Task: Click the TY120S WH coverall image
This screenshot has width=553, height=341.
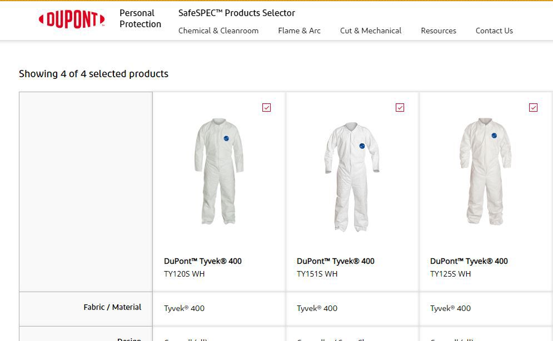Action: point(219,172)
